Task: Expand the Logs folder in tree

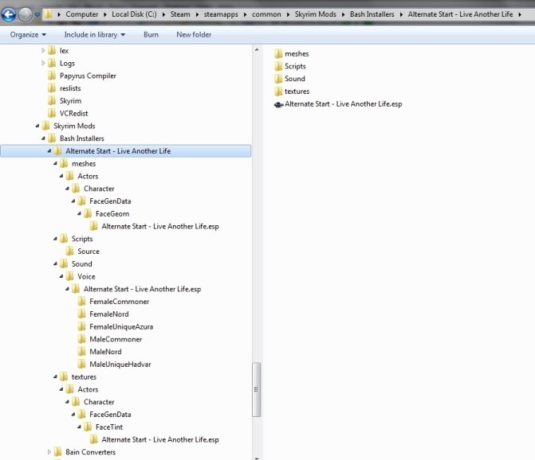Action: pos(43,63)
